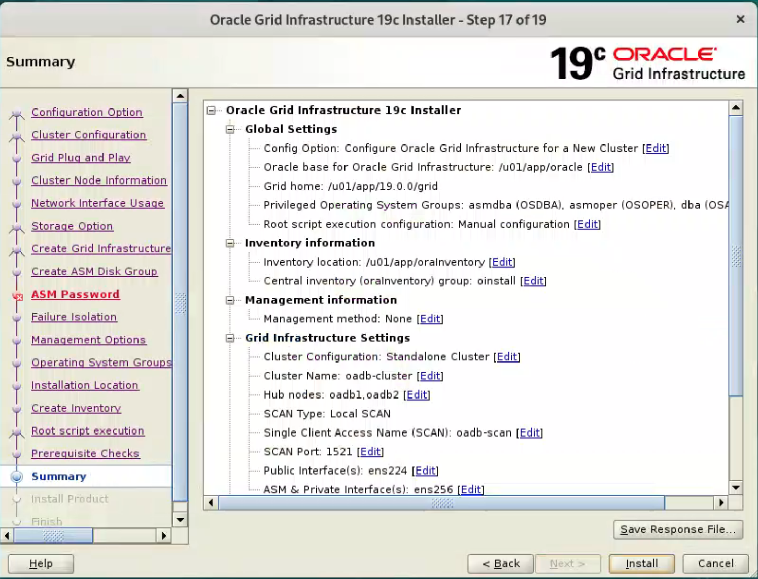The height and width of the screenshot is (579, 758).
Task: Click summary pane scroll left arrow
Action: point(211,503)
